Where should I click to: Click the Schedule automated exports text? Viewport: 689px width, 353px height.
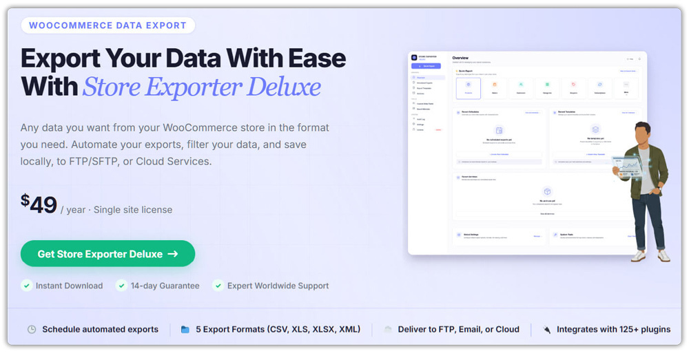tap(100, 330)
